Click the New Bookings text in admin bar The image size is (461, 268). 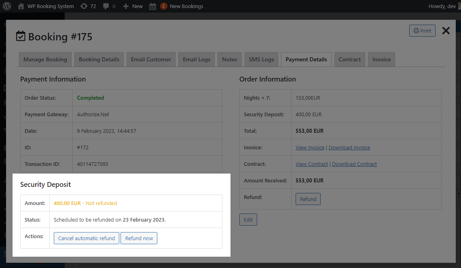(186, 6)
